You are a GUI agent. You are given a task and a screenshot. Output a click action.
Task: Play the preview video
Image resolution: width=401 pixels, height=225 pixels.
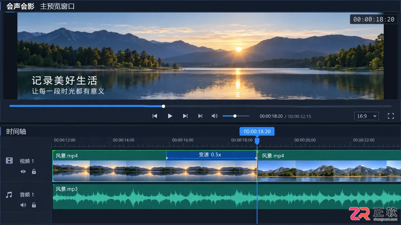[170, 116]
